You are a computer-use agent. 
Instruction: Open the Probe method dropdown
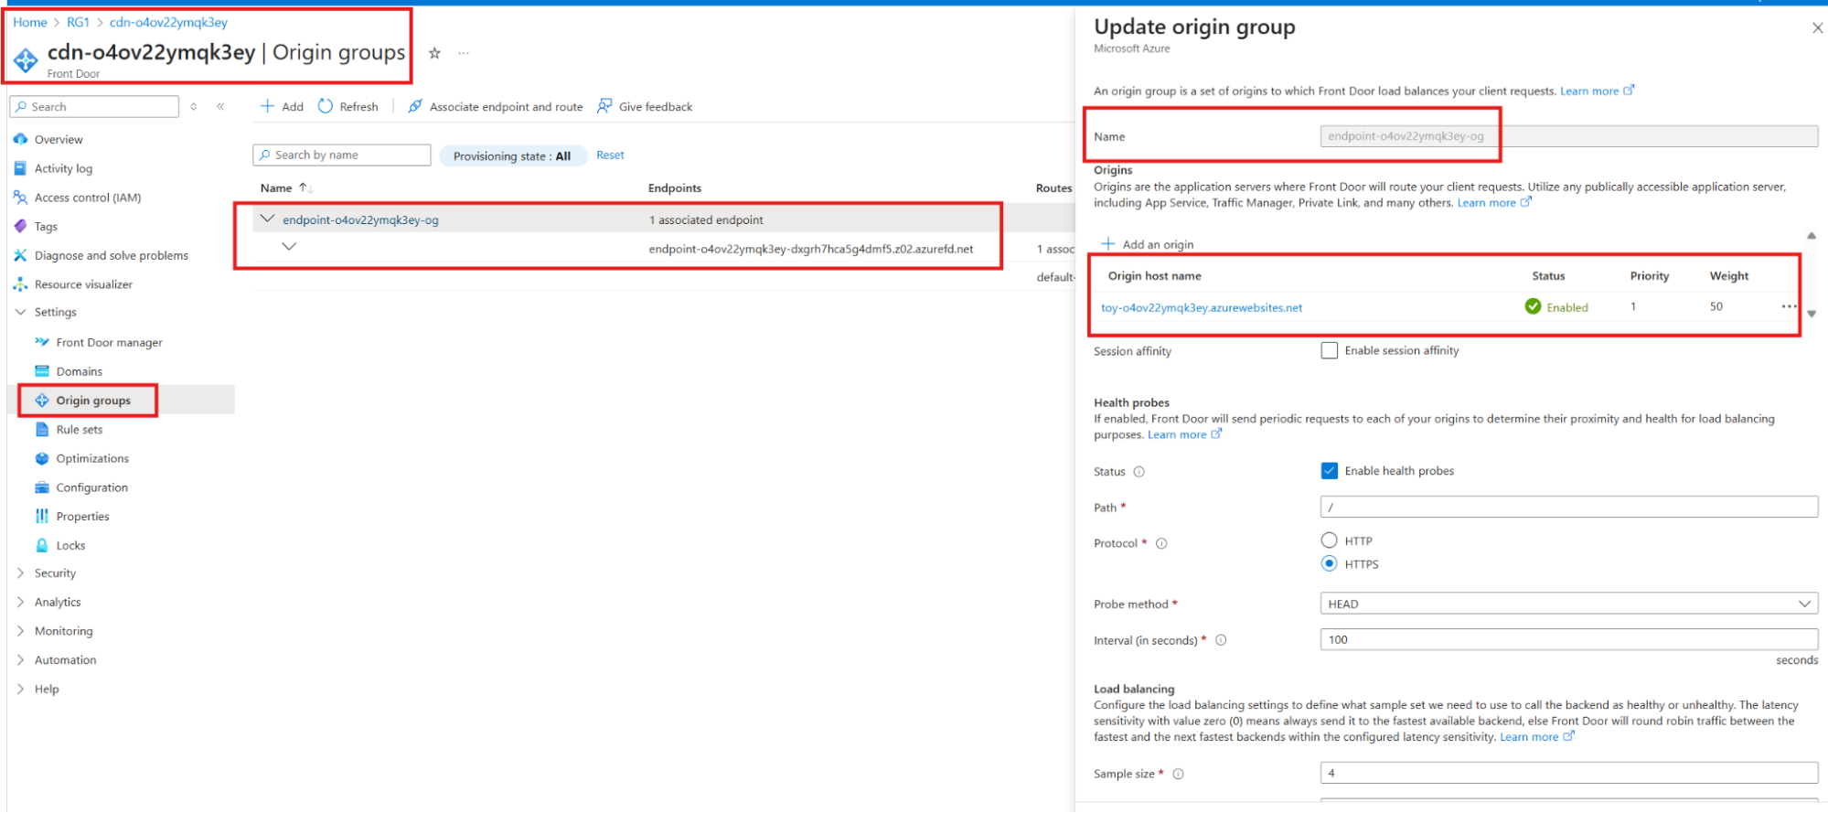point(1567,604)
